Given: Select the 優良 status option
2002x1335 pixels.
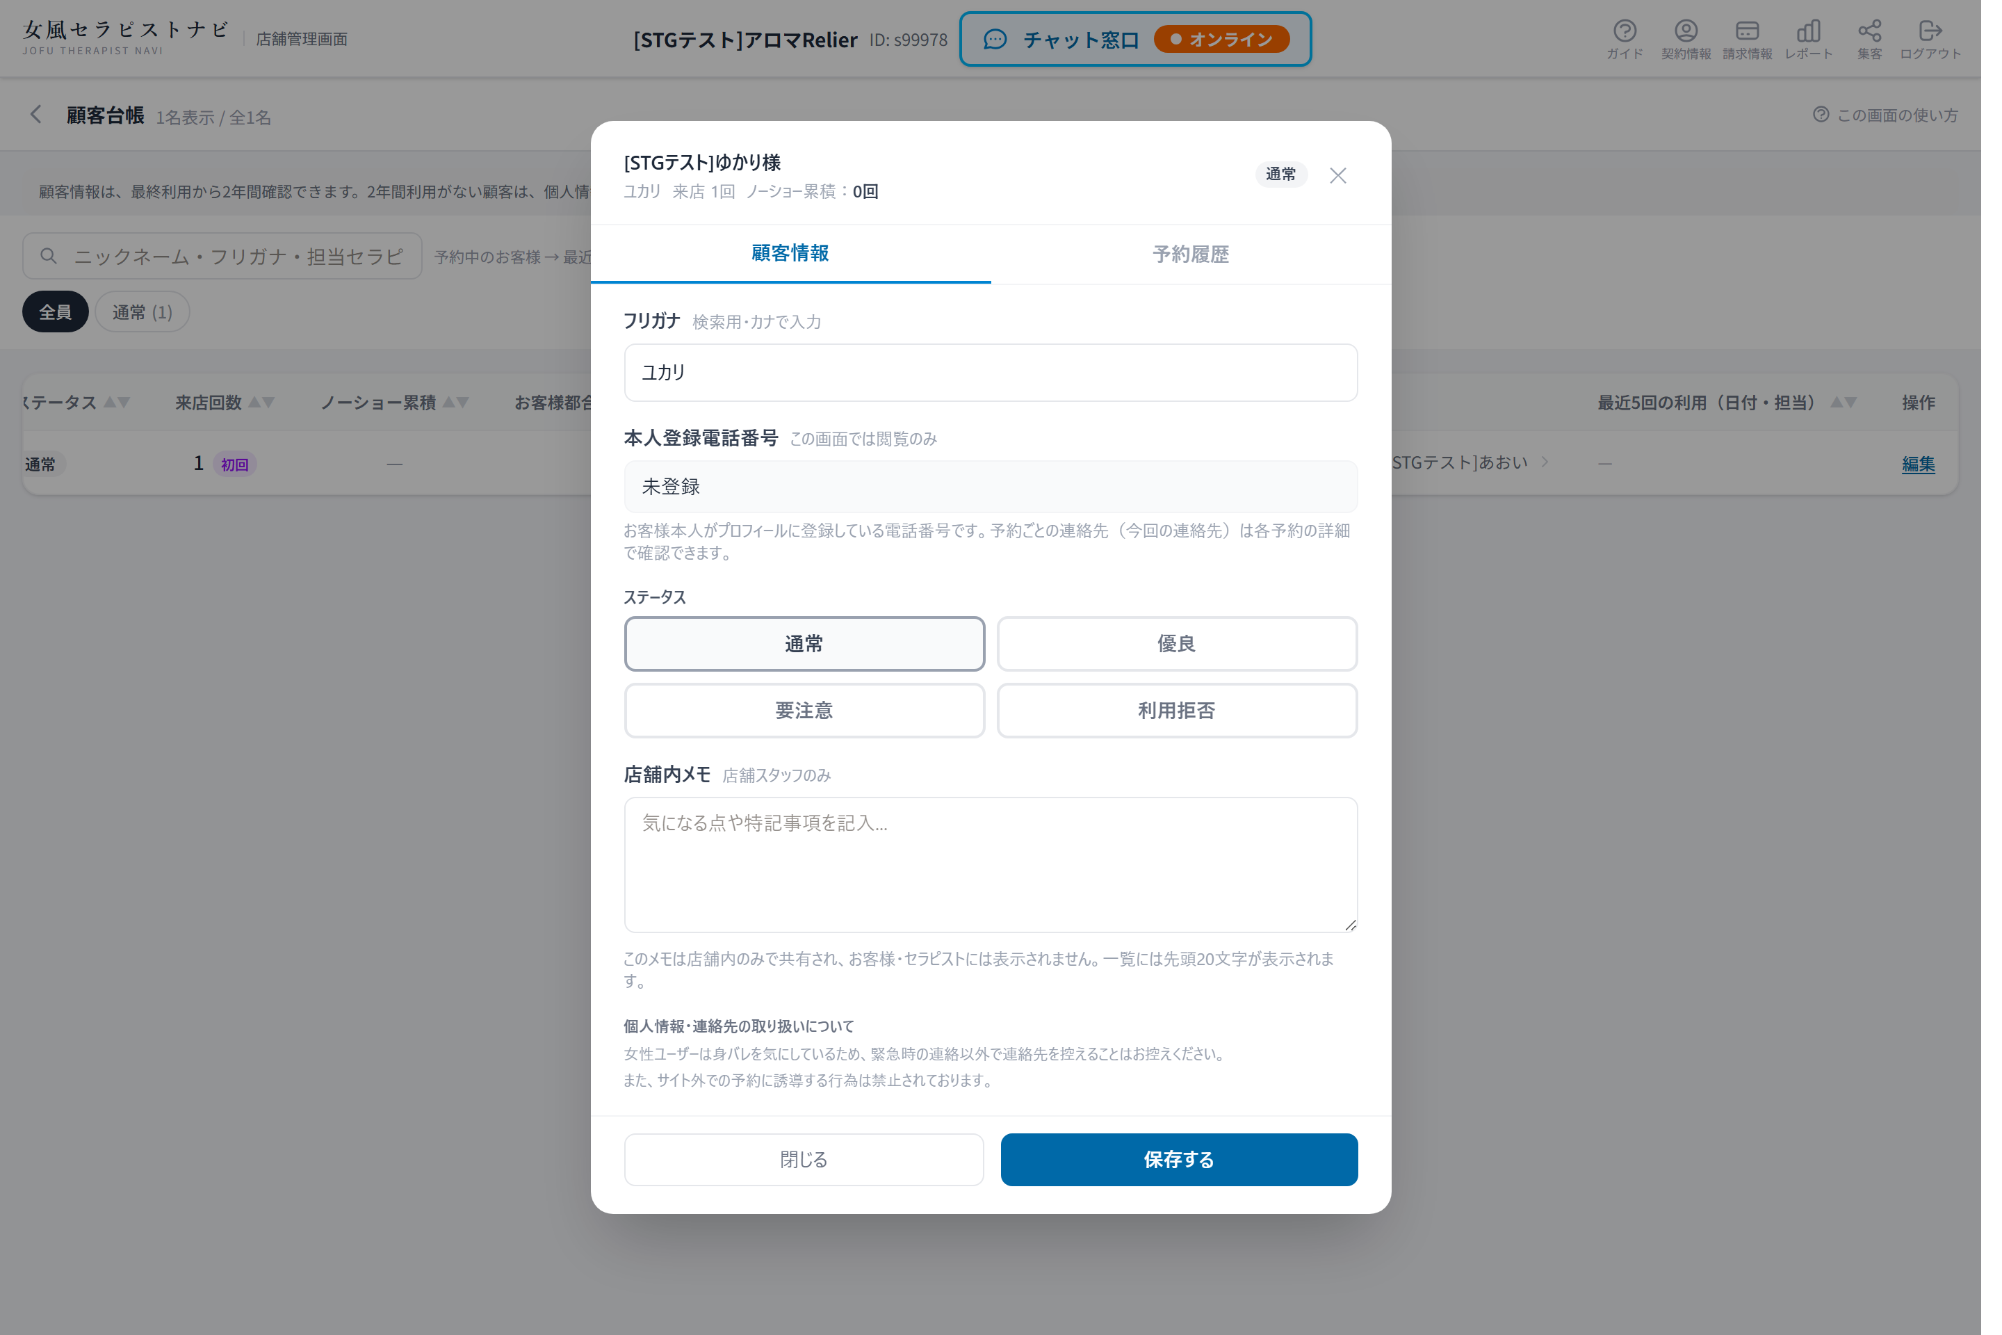Looking at the screenshot, I should 1177,644.
